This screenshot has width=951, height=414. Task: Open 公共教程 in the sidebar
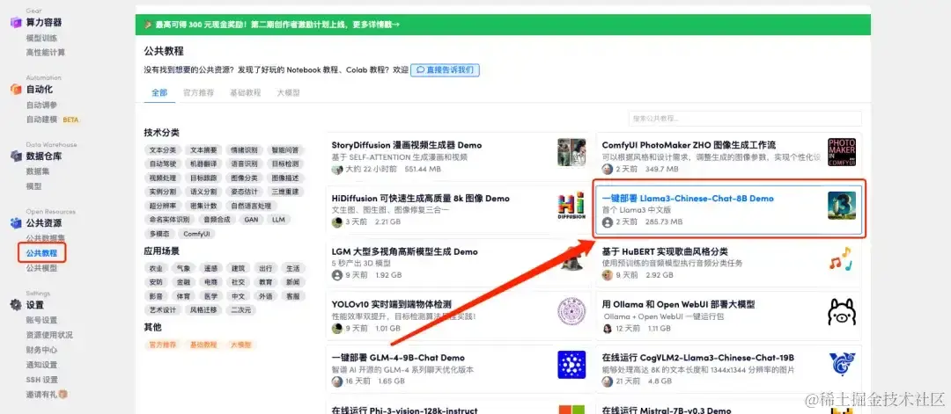pyautogui.click(x=41, y=253)
